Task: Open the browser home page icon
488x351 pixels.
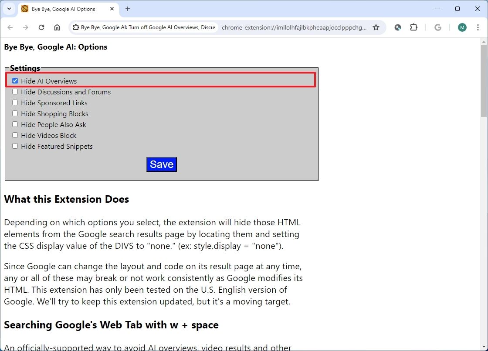Action: (x=57, y=27)
